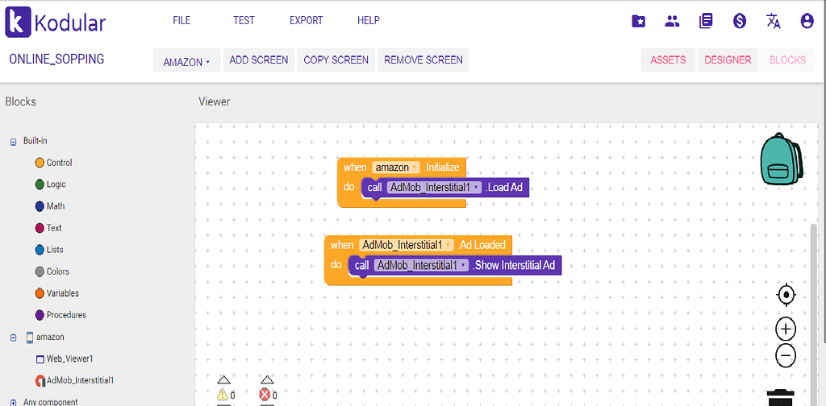Collapse the Built-in tree node
Image resolution: width=826 pixels, height=406 pixels.
[13, 142]
